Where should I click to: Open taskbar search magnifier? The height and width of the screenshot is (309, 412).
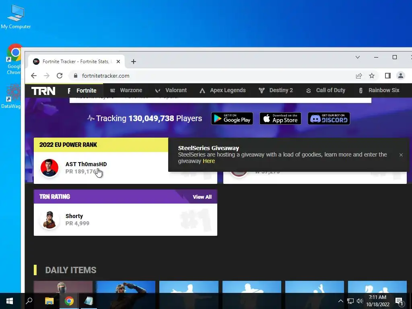pos(29,301)
